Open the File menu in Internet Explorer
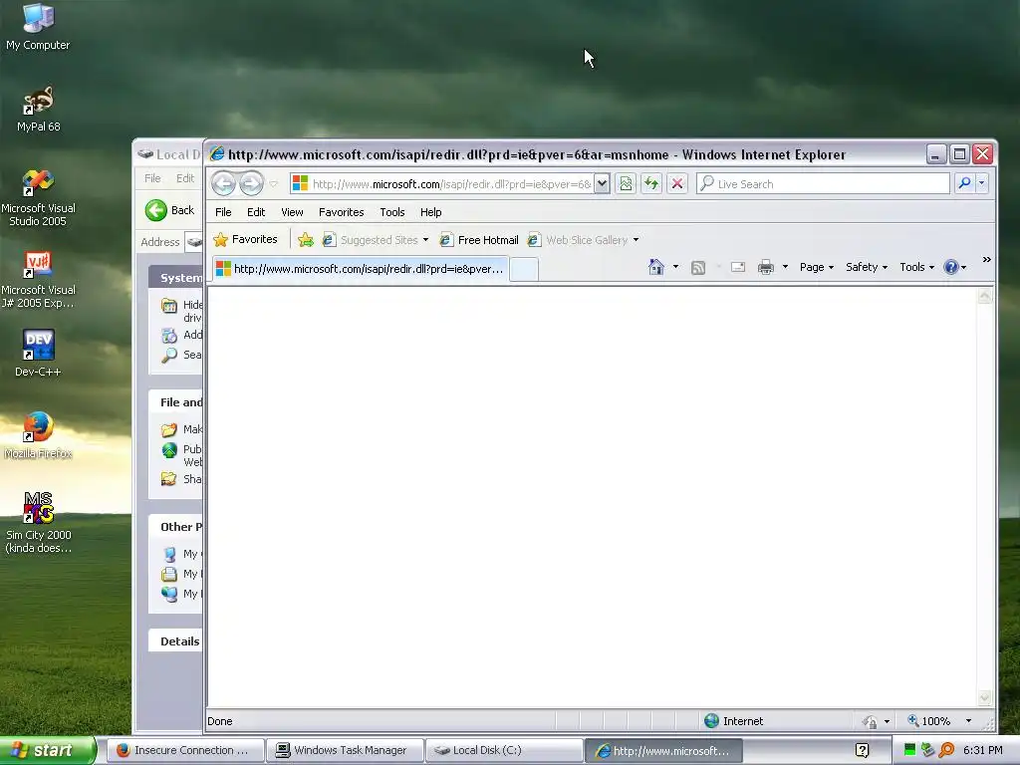Screen dimensions: 1020x765 (223, 212)
